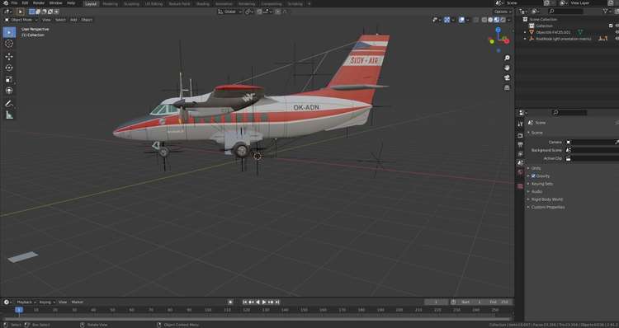Select the Cursor tool in the toolbar

(x=9, y=44)
